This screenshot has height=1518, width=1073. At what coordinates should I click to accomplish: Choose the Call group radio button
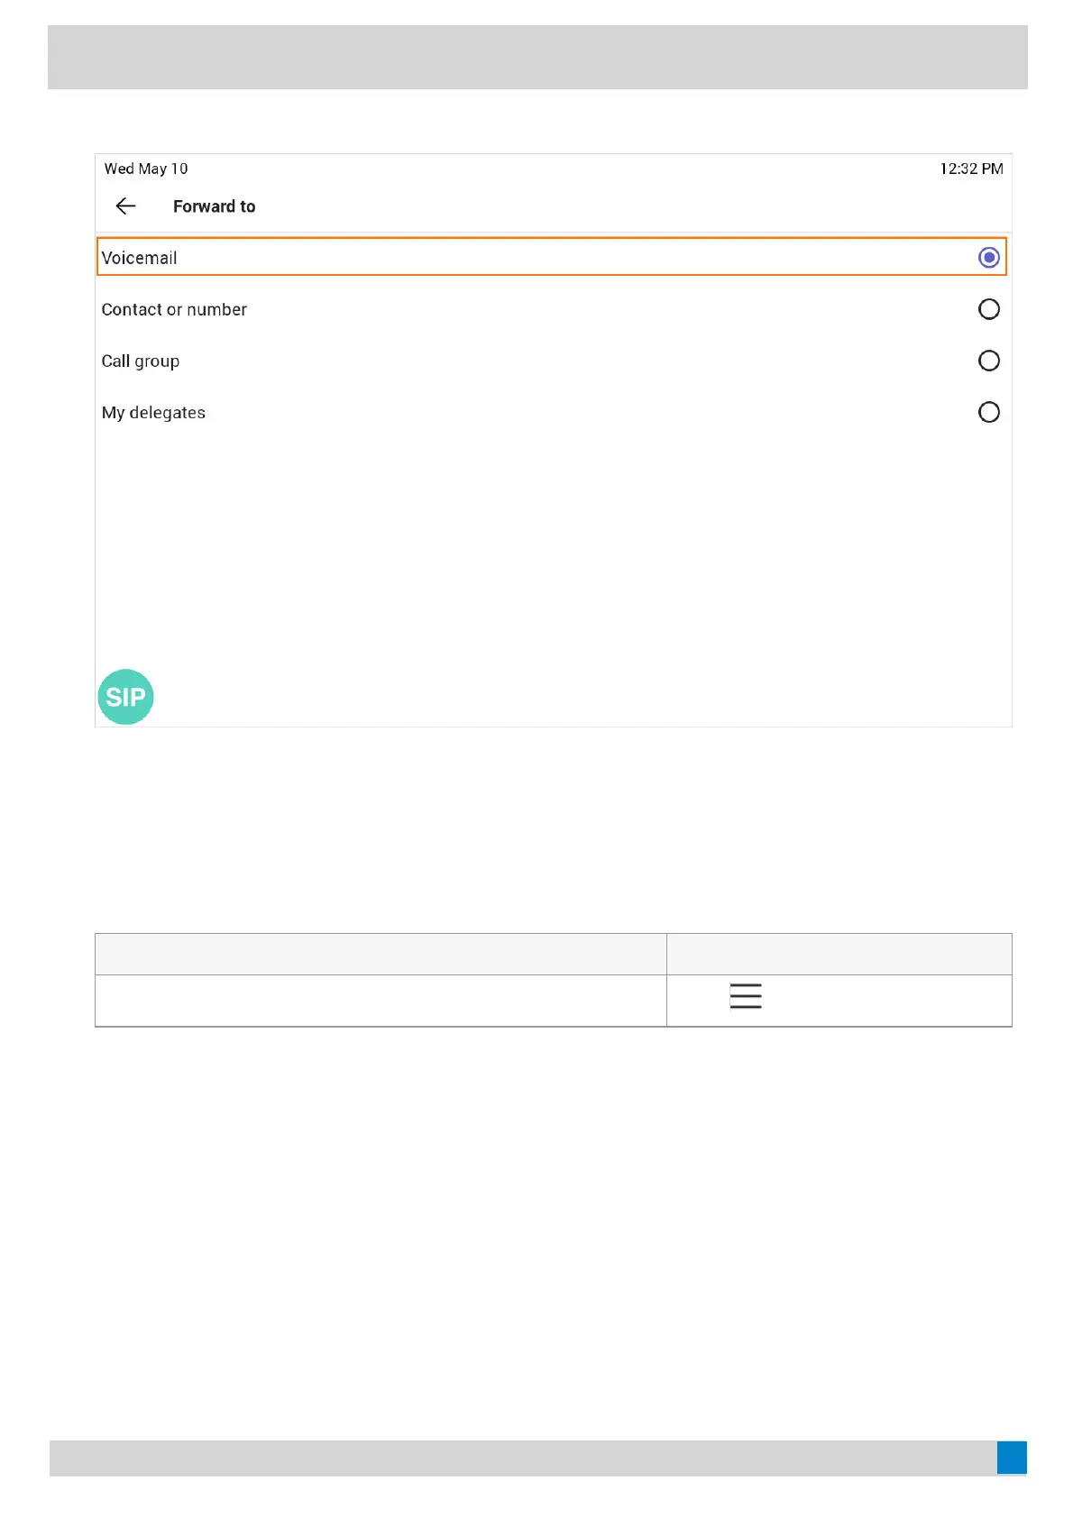tap(988, 361)
